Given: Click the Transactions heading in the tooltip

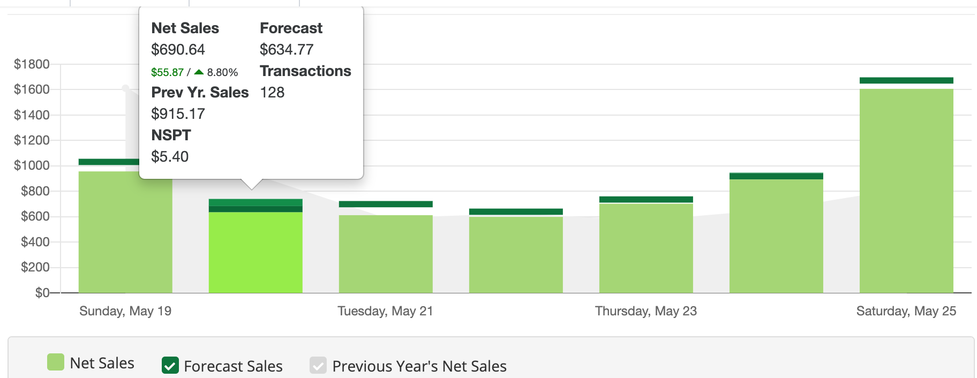Looking at the screenshot, I should [x=305, y=71].
